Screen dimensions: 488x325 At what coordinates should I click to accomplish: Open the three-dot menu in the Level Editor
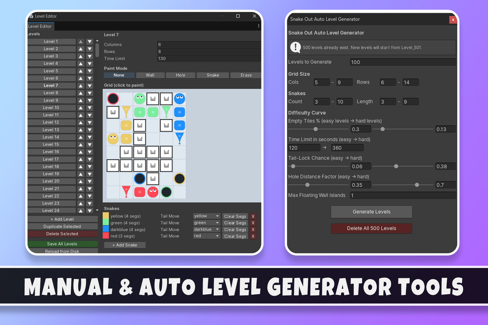click(x=259, y=26)
